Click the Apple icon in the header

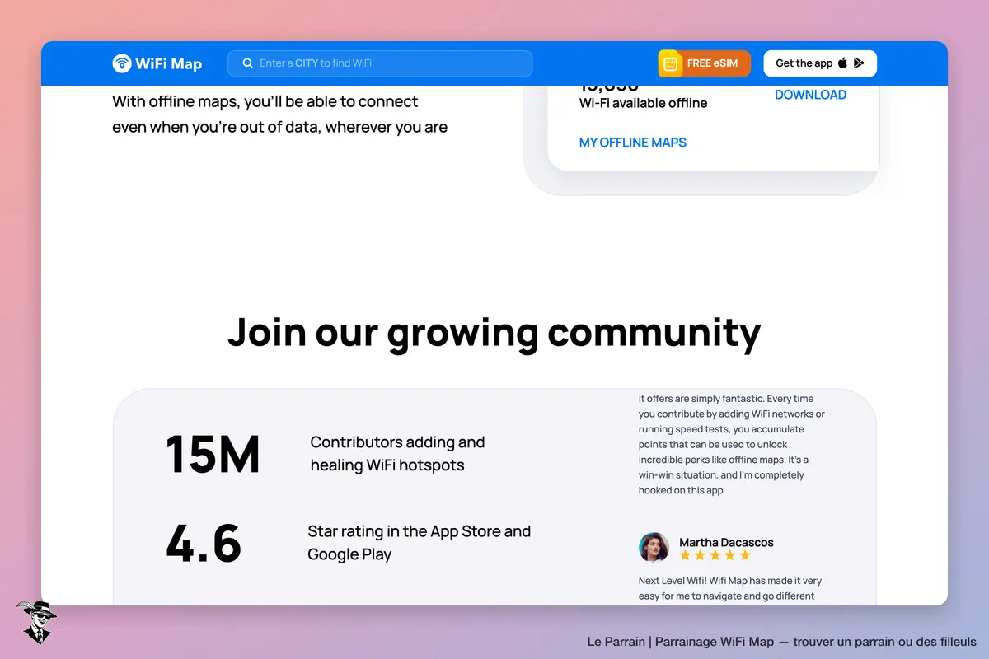842,63
